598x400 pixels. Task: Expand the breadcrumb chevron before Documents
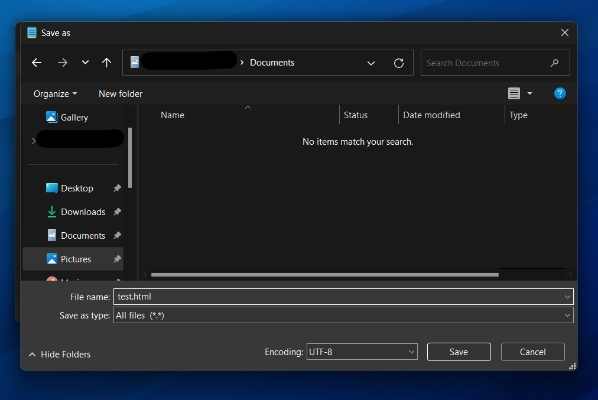242,63
